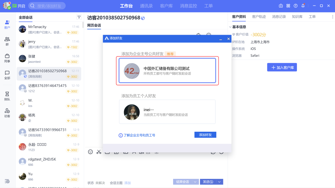Open the help question-mark icon
The height and width of the screenshot is (188, 335).
click(x=295, y=6)
